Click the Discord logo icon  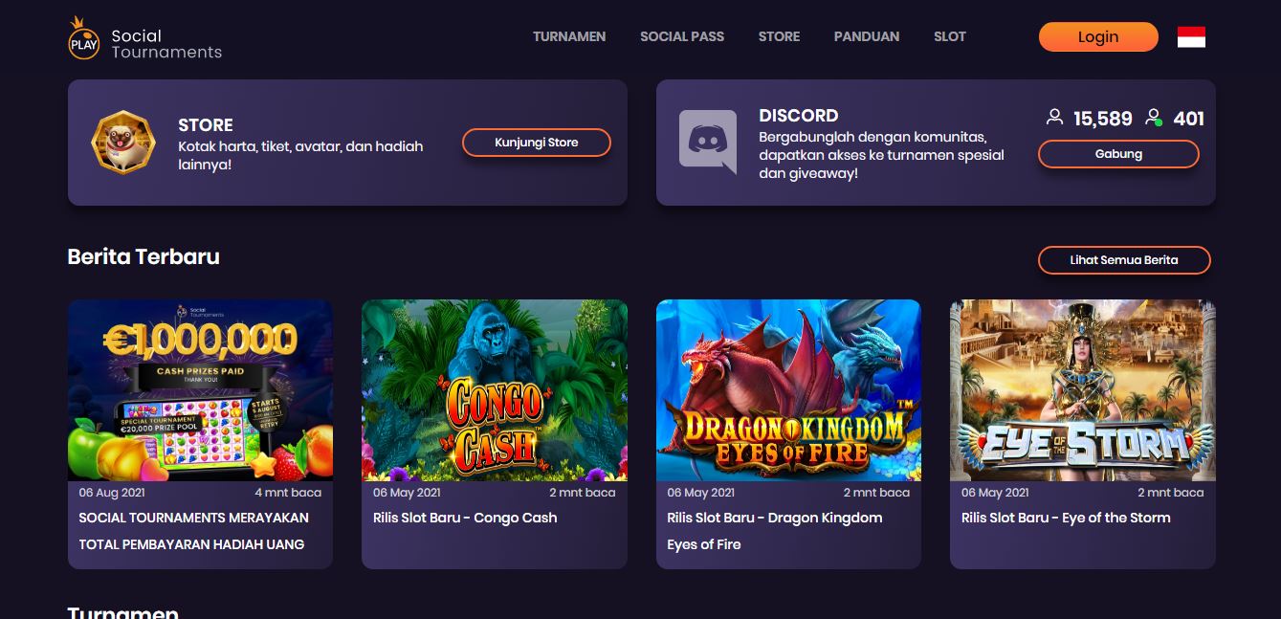point(708,142)
